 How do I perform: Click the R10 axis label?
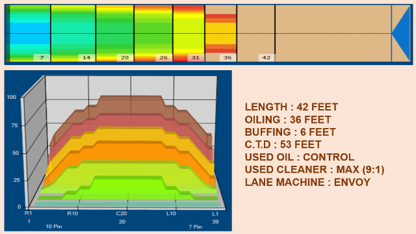click(72, 213)
